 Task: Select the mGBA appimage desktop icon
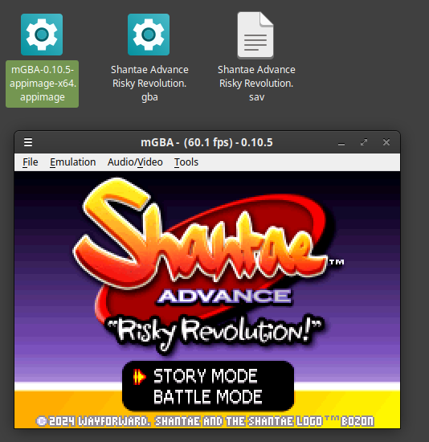point(42,35)
